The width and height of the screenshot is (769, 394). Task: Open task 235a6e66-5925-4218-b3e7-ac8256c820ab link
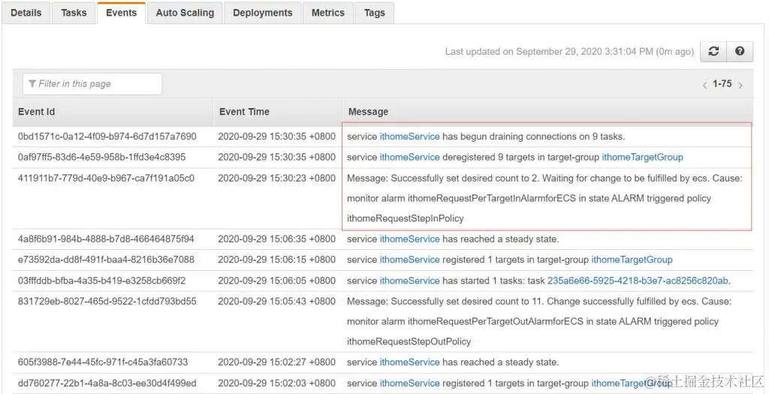click(x=638, y=281)
